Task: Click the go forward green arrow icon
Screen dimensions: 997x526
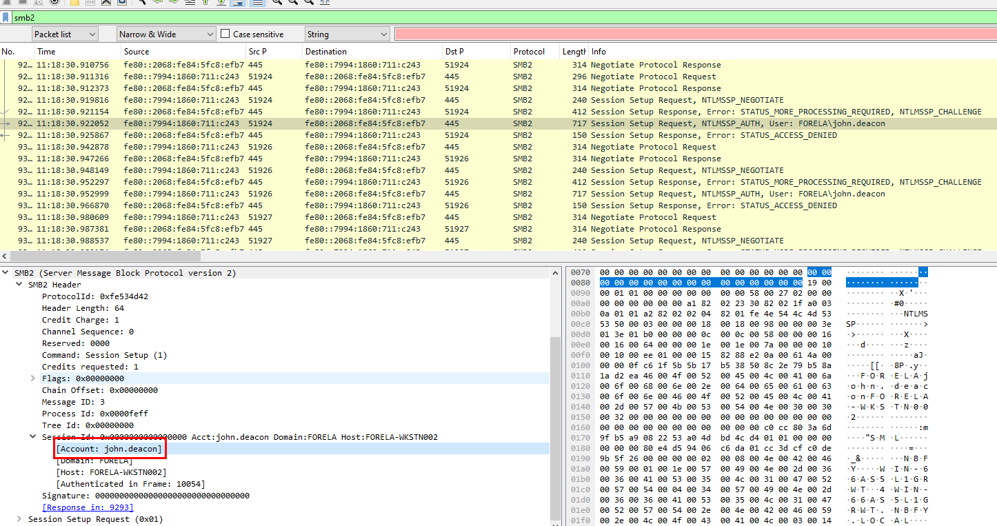Action: [x=173, y=2]
